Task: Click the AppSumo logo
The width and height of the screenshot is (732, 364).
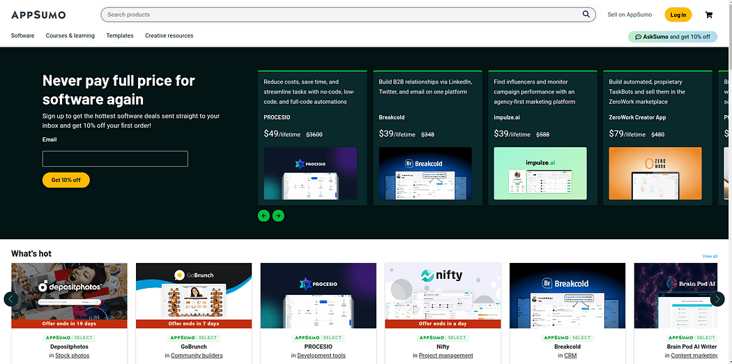Action: 38,15
